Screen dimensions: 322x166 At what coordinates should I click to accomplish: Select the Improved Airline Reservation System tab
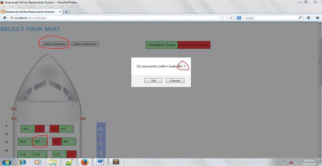(x=31, y=12)
